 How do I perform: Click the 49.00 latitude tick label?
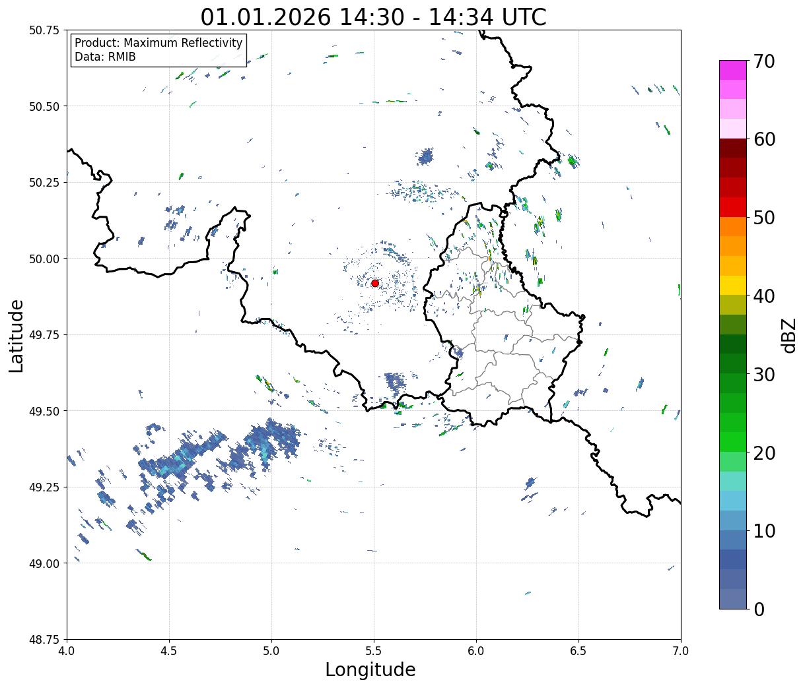pos(44,563)
